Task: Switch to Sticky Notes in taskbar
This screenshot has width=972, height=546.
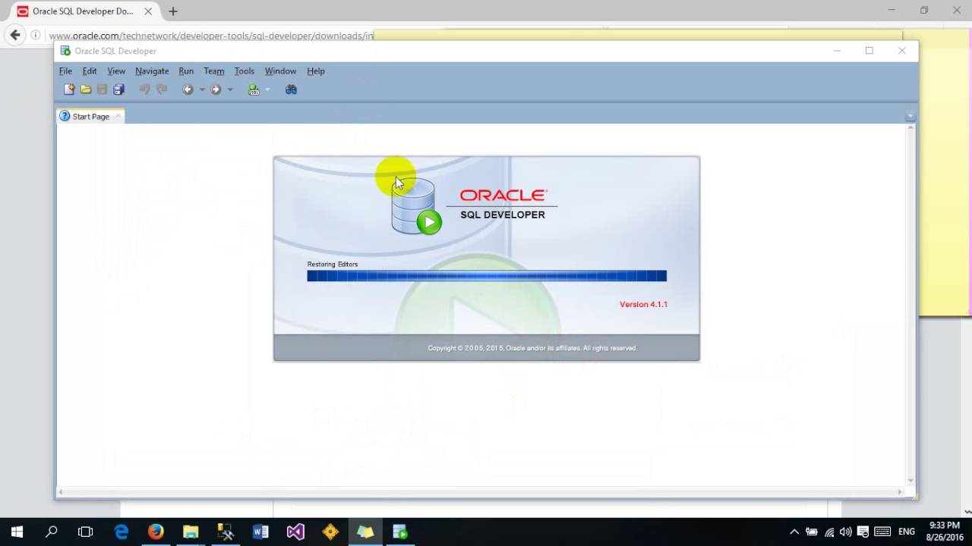Action: (365, 532)
